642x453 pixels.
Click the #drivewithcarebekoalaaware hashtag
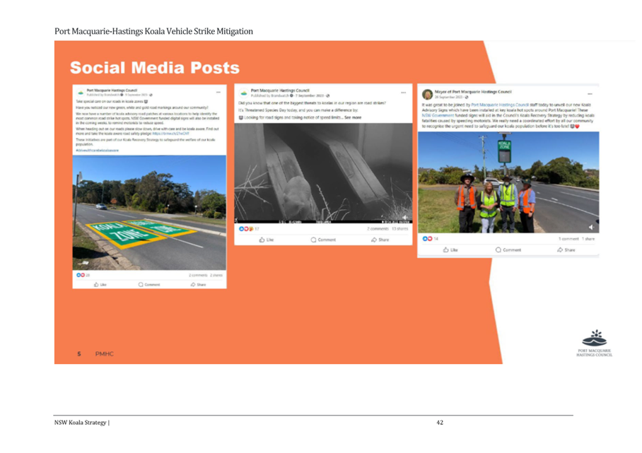97,151
